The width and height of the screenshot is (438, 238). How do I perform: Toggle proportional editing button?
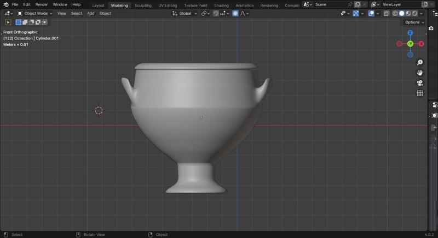coord(235,13)
